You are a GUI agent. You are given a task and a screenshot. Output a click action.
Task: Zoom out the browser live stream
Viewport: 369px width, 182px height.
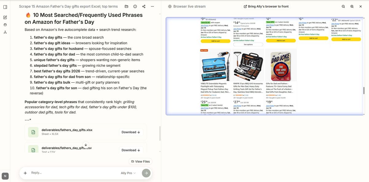(x=343, y=6)
